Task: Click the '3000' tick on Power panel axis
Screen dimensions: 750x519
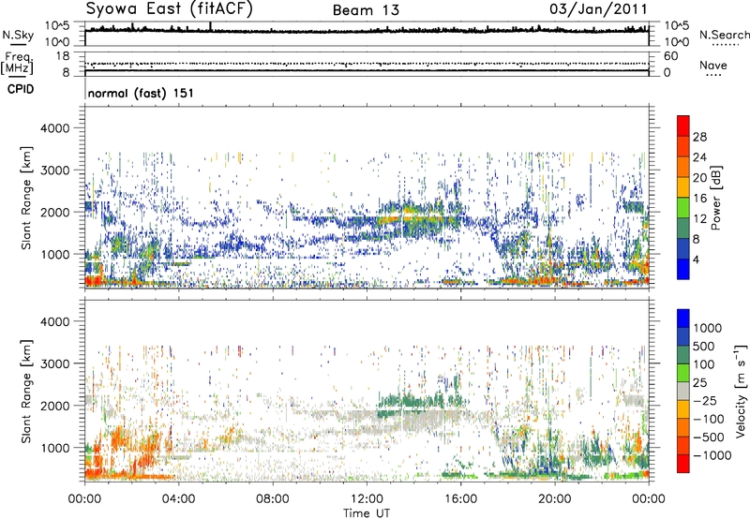Action: click(54, 171)
